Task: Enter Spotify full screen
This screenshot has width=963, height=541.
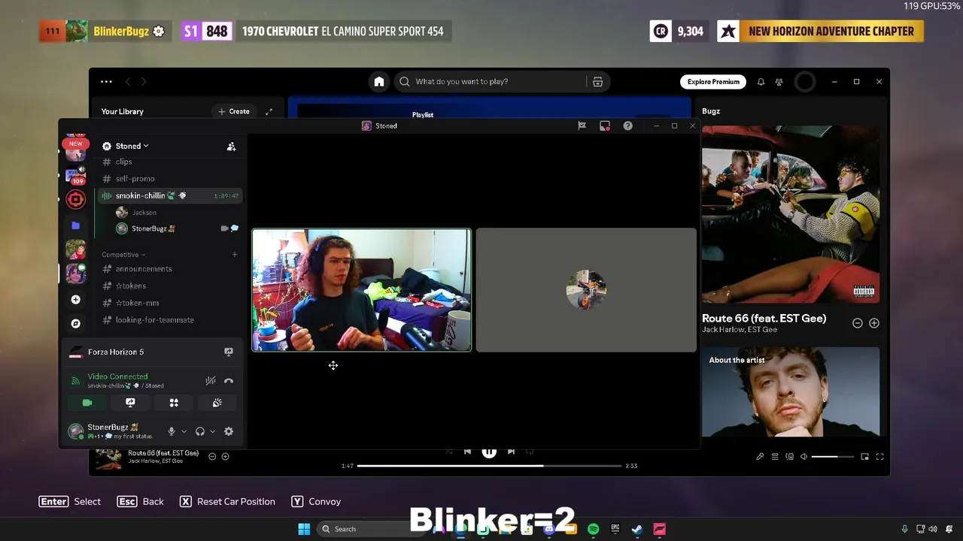Action: point(879,457)
